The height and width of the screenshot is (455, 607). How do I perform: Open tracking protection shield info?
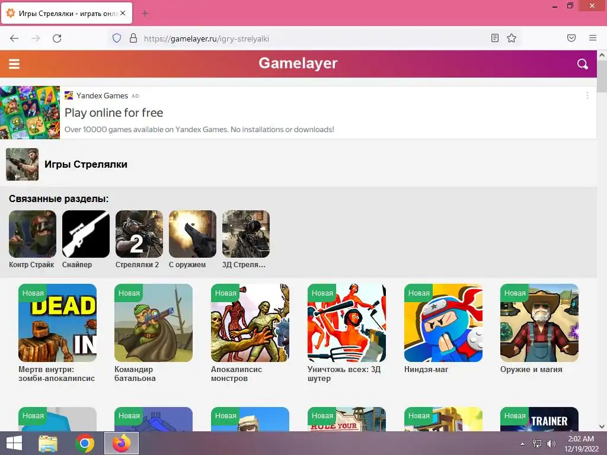coord(117,38)
